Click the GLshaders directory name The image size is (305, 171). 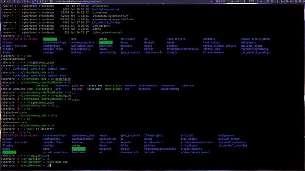click(62, 85)
